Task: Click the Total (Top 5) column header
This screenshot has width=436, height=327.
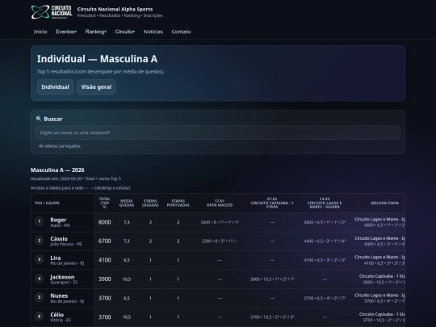Action: pos(104,203)
